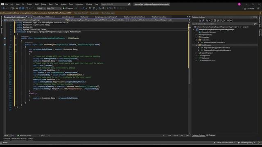Open the Any CPU platform dropdown
The width and height of the screenshot is (262, 147).
pyautogui.click(x=54, y=8)
